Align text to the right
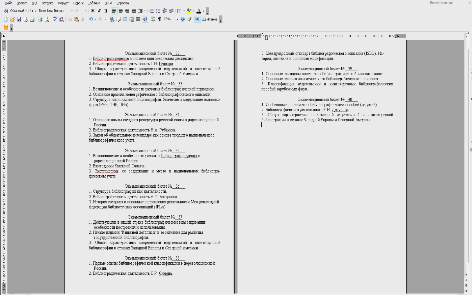Viewport: 472px width, 295px height. click(127, 11)
